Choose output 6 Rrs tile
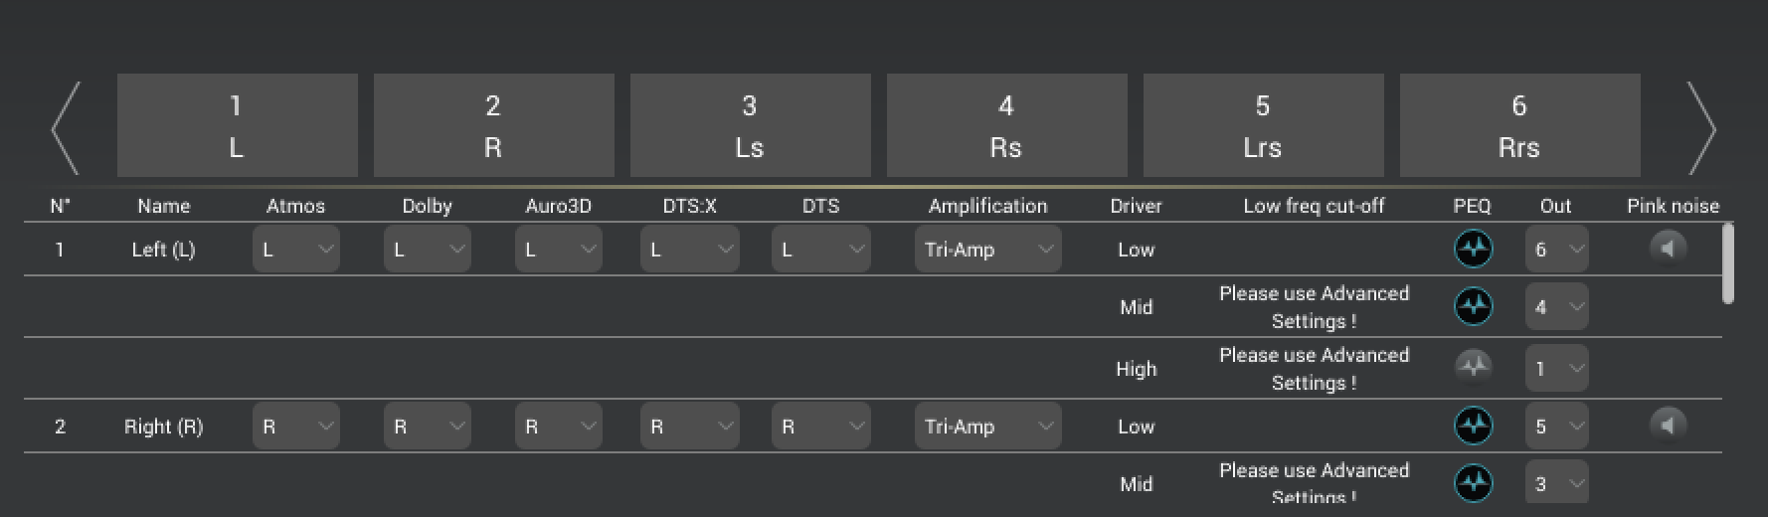 pos(1519,126)
